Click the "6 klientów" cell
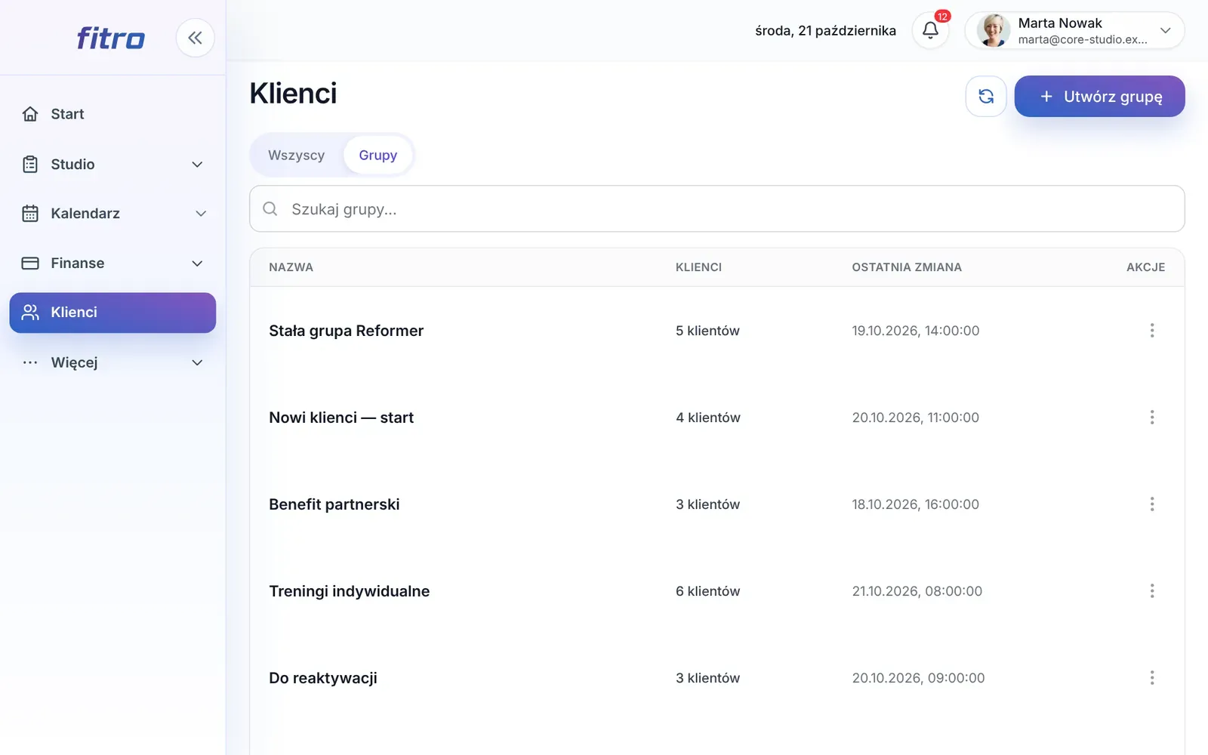1208x755 pixels. click(x=707, y=591)
